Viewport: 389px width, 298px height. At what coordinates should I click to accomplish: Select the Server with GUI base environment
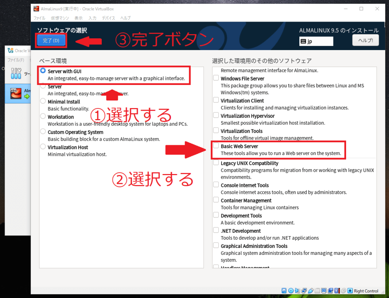pos(43,71)
